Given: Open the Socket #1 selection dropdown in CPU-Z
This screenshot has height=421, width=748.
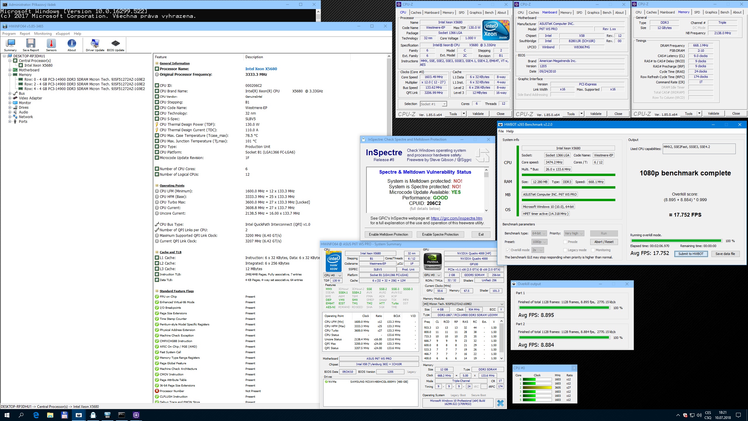Looking at the screenshot, I should 433,104.
